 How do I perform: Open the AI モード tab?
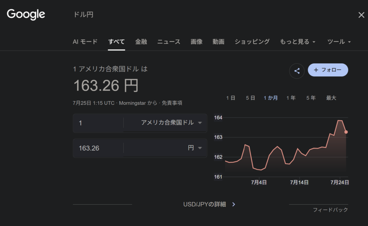click(x=85, y=42)
